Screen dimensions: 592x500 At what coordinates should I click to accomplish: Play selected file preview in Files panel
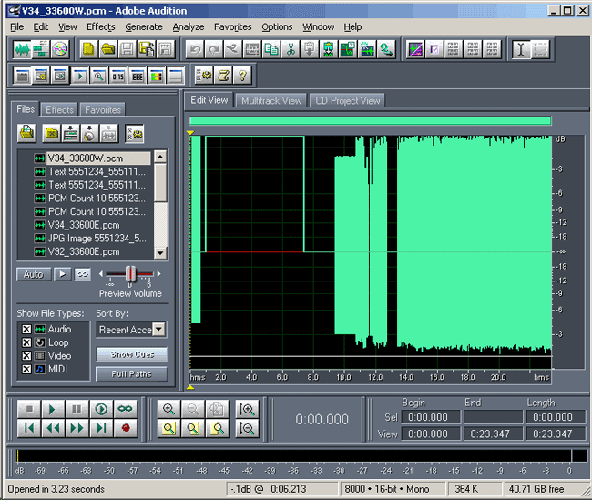[x=63, y=274]
